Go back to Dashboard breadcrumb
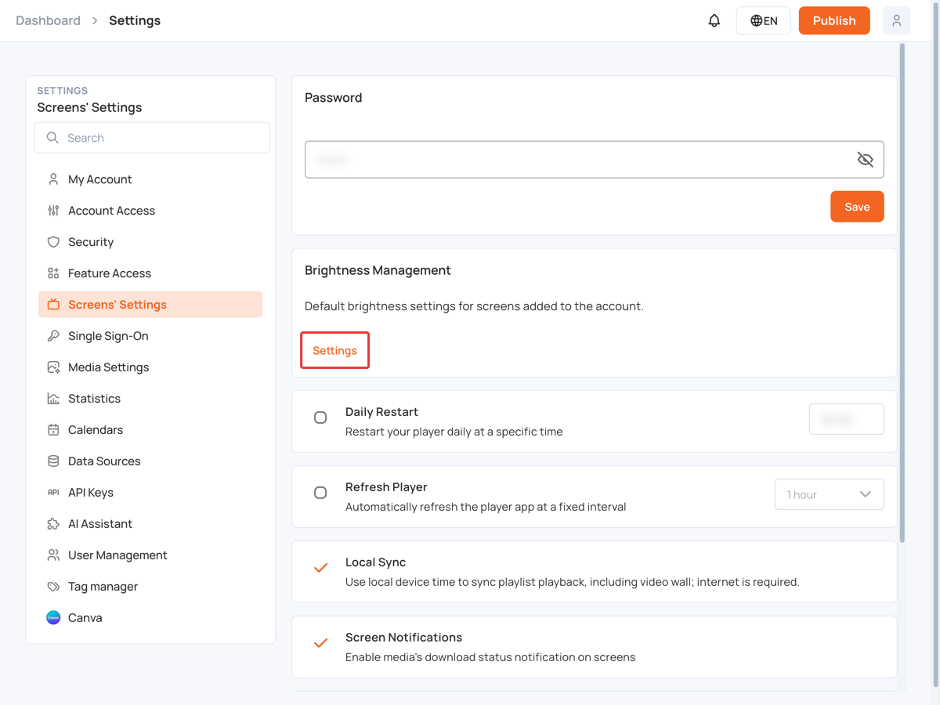 [48, 20]
